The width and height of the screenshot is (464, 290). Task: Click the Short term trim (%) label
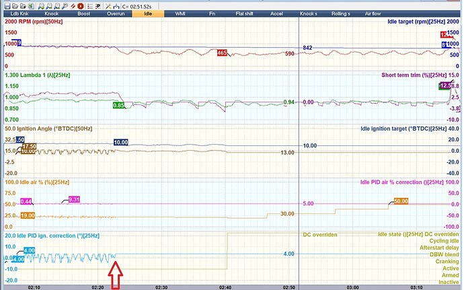pyautogui.click(x=414, y=75)
